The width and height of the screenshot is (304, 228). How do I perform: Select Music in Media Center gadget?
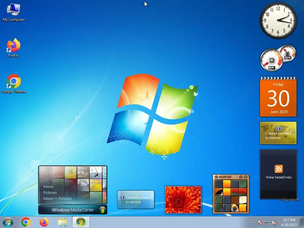pos(48,186)
